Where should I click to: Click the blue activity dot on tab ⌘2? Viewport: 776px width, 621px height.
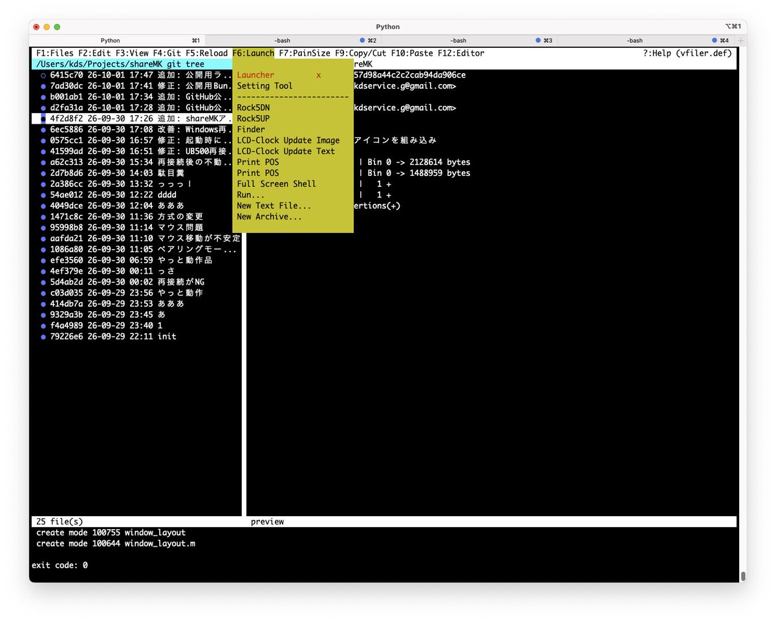[363, 40]
